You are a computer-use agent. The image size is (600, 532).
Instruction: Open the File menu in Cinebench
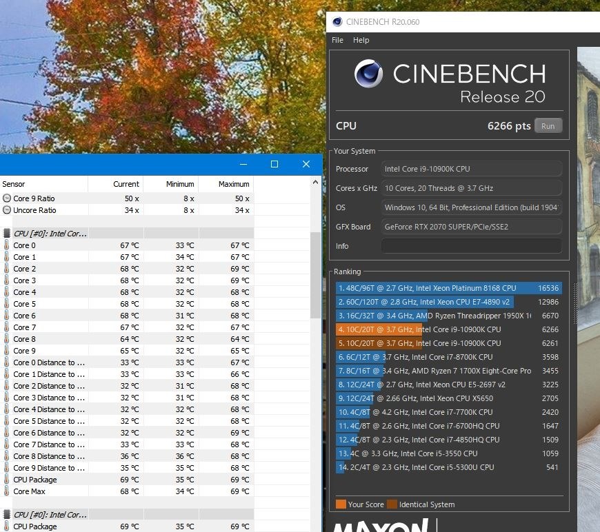point(337,40)
